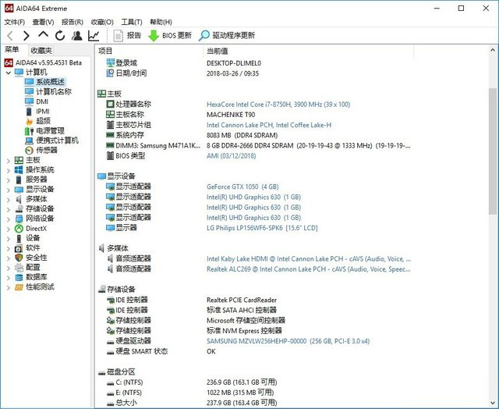Screen dimensions: 499x409
Task: Click the 报告 report button
Action: tap(127, 35)
